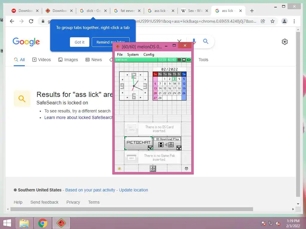
Task: Click the Google search magnifier button
Action: [x=206, y=41]
